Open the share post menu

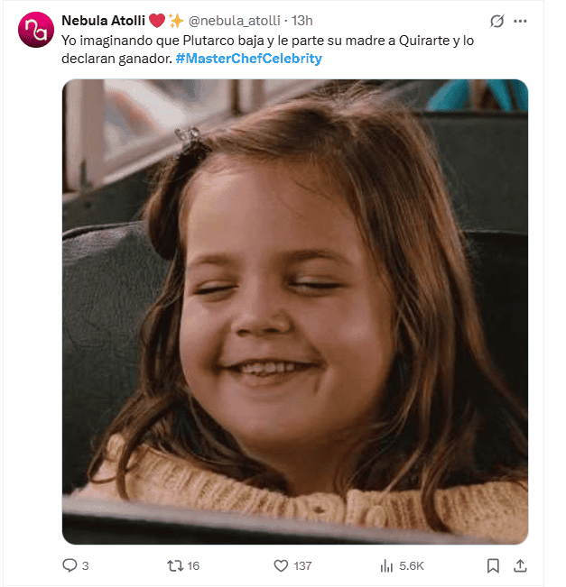pyautogui.click(x=520, y=565)
